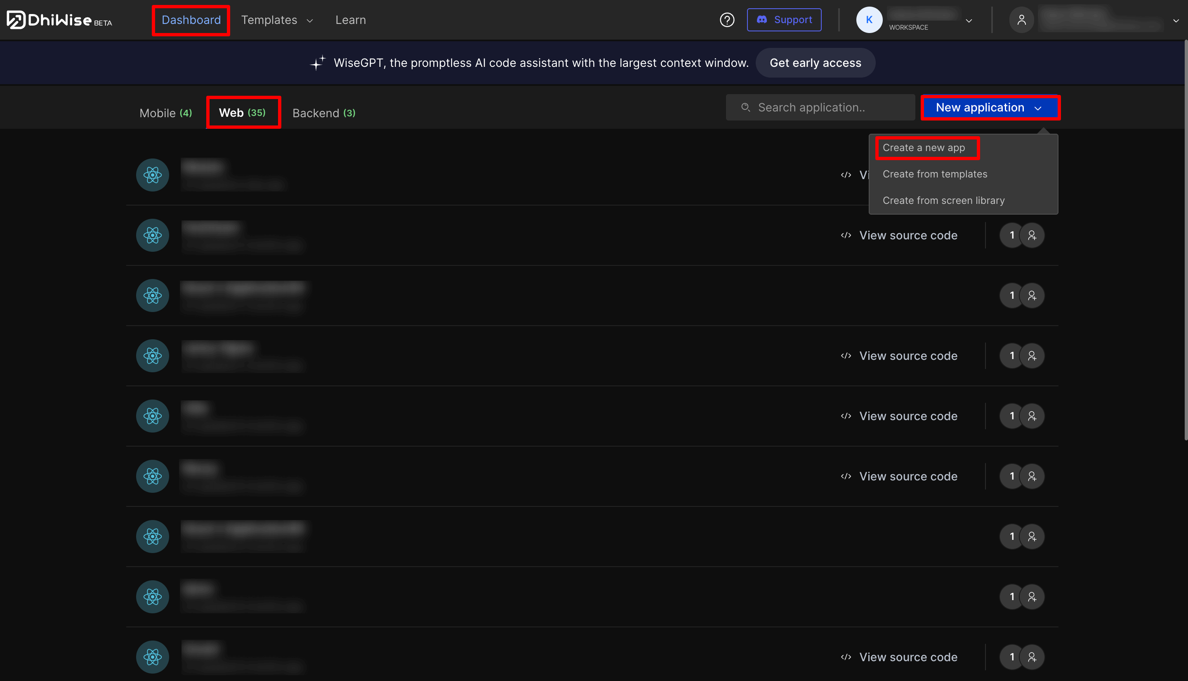Click the React icon on first app
Viewport: 1188px width, 681px height.
152,174
